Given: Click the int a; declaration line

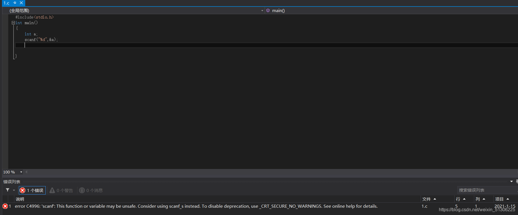Looking at the screenshot, I should (31, 34).
